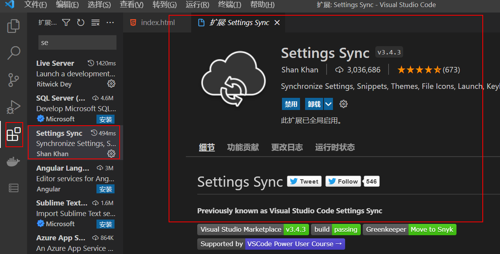Open the 终端(T) menu
This screenshot has width=500, height=254.
pos(230,5)
